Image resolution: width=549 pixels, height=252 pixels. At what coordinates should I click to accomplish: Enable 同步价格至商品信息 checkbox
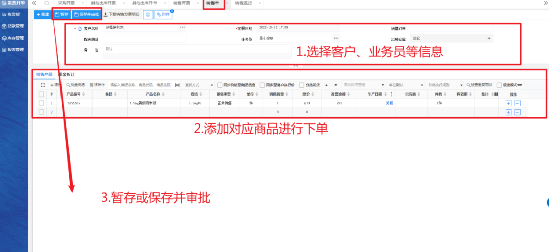pyautogui.click(x=220, y=85)
